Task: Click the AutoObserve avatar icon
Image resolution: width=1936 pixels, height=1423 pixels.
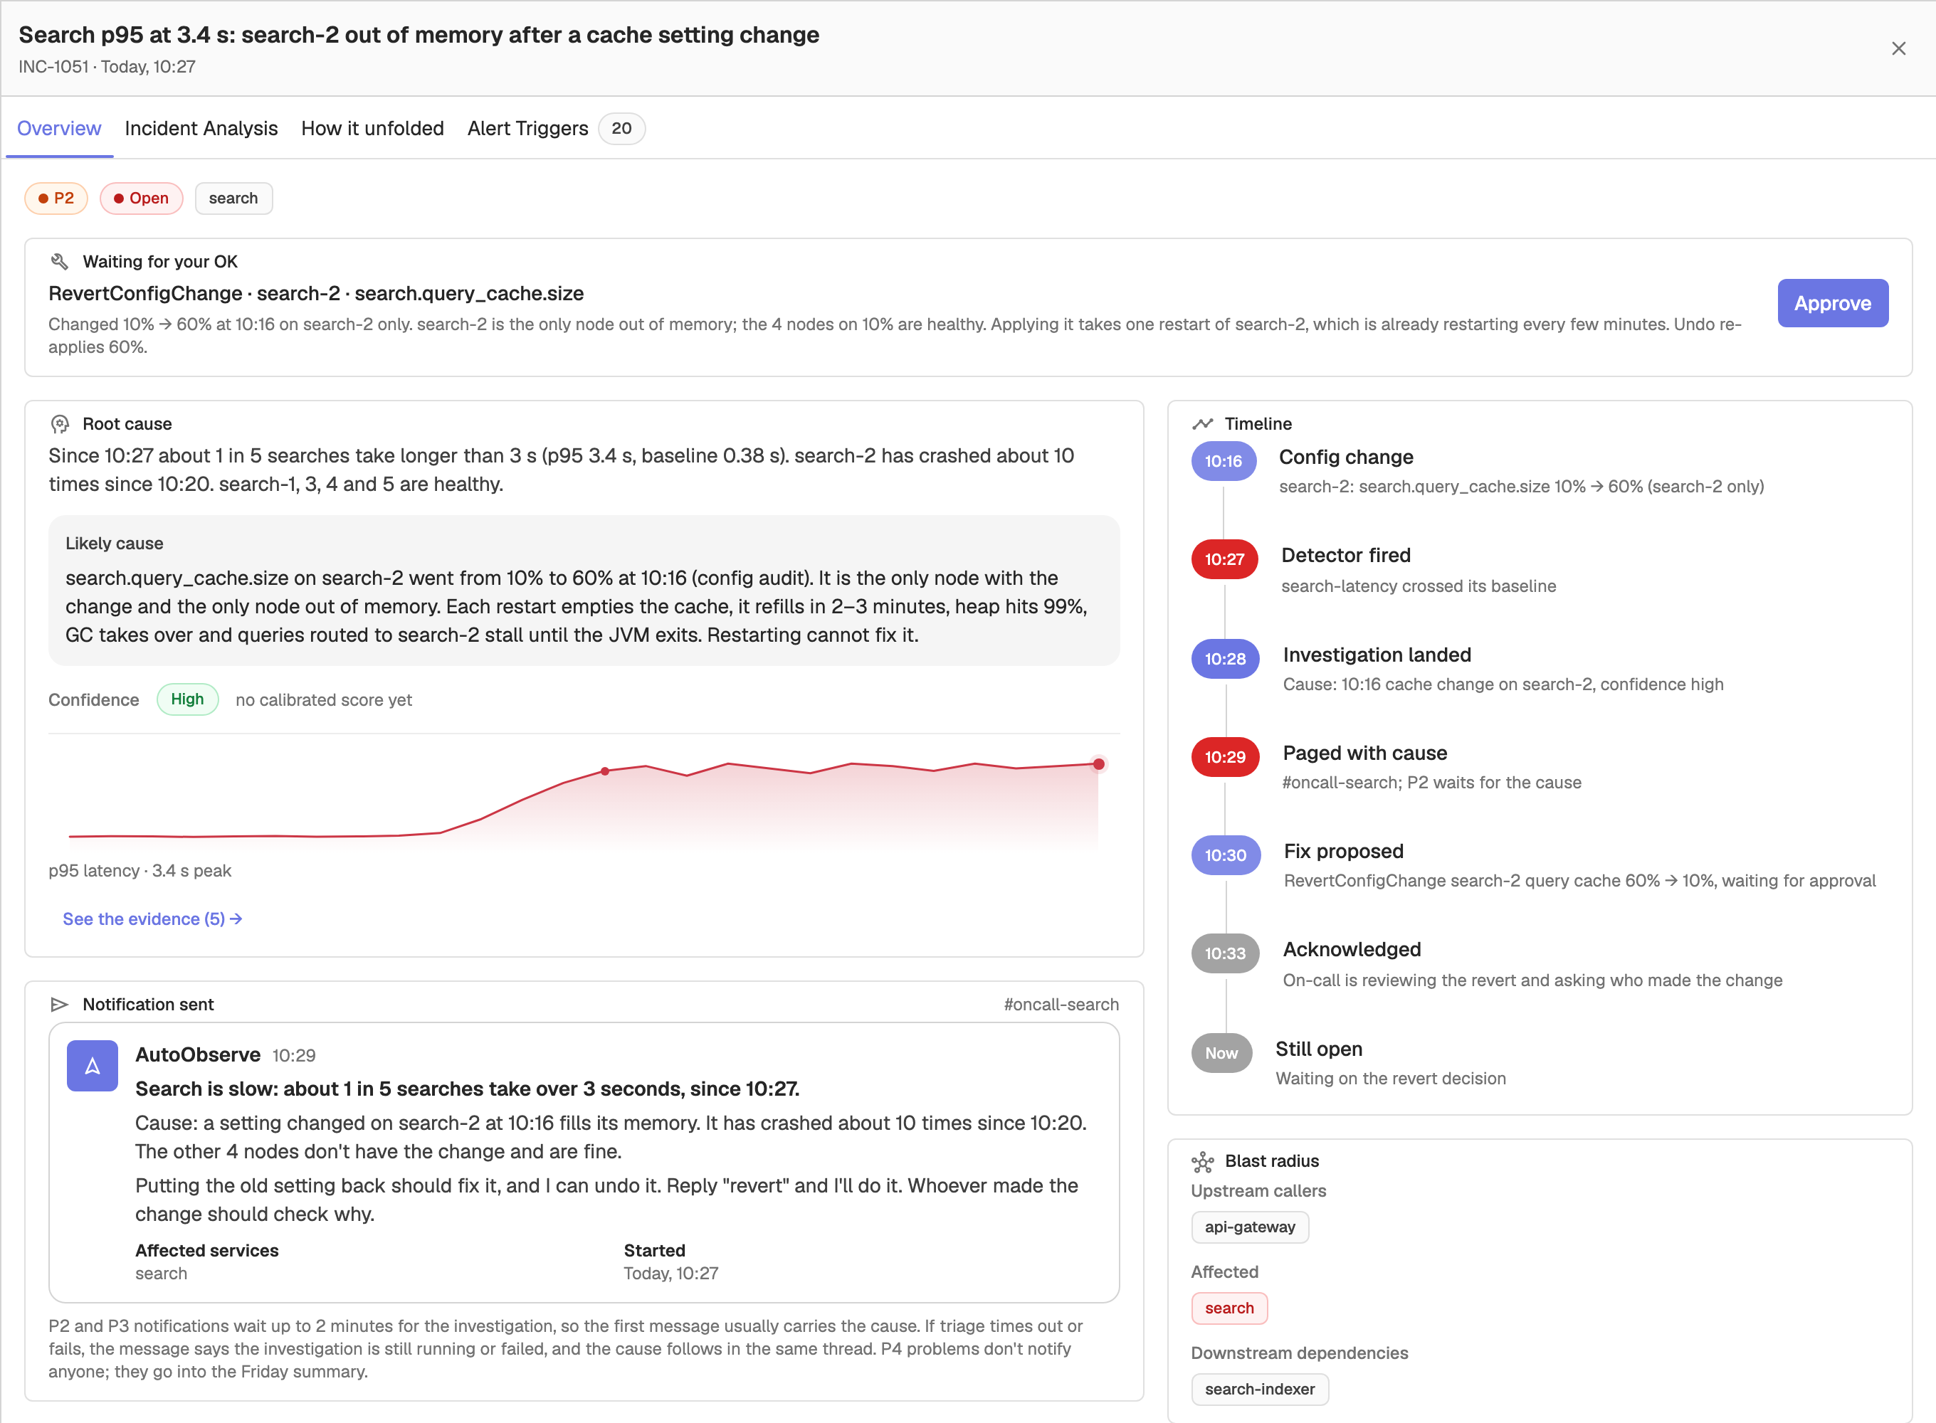Action: tap(93, 1067)
